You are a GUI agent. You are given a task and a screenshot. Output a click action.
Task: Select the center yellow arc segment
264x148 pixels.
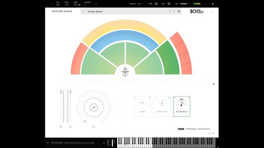pos(125,25)
